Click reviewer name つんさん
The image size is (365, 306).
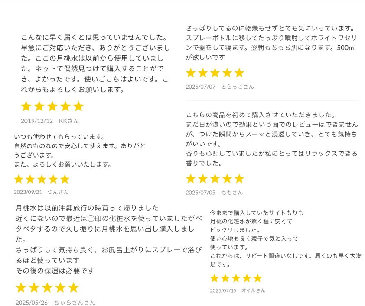click(x=58, y=192)
